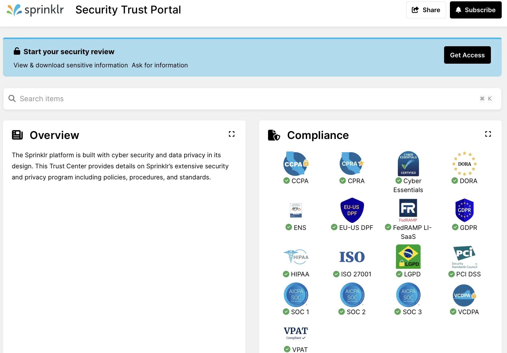Click the Ask for information text
Image resolution: width=507 pixels, height=353 pixels.
pyautogui.click(x=160, y=65)
